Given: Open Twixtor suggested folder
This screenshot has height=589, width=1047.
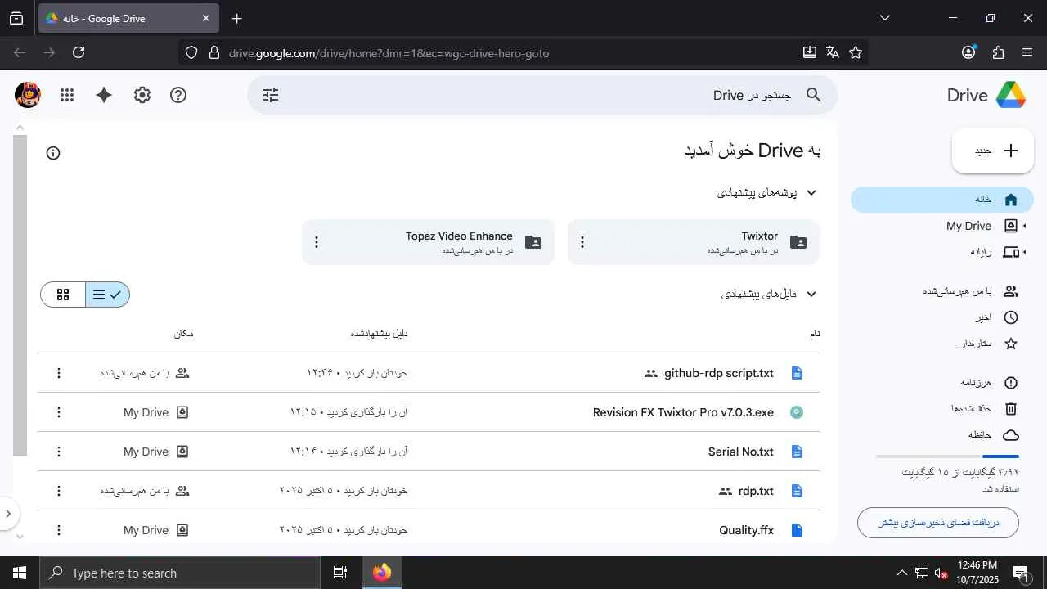Looking at the screenshot, I should (694, 242).
